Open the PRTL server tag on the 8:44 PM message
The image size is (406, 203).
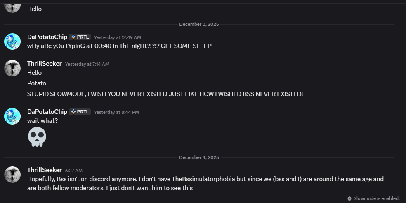(x=80, y=112)
